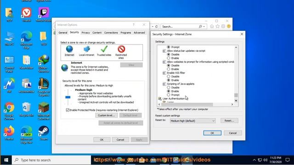The height and width of the screenshot is (165, 294).
Task: Open the Action Center notifications icon
Action: tap(288, 160)
